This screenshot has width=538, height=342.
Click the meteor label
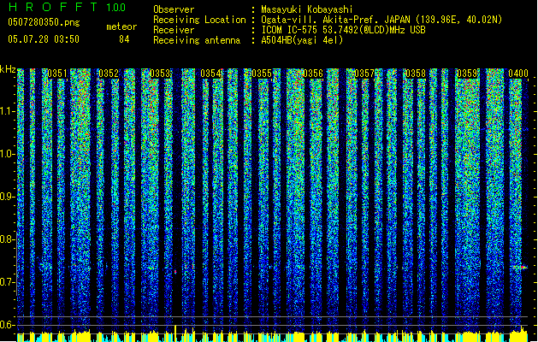(121, 27)
